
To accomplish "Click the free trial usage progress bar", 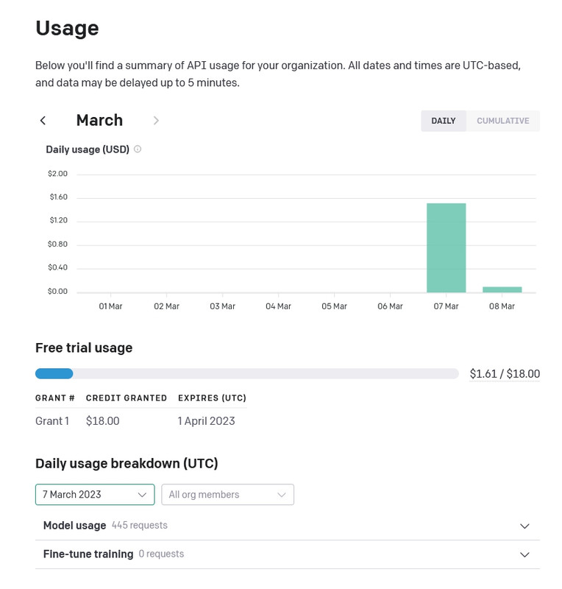I will pyautogui.click(x=246, y=374).
